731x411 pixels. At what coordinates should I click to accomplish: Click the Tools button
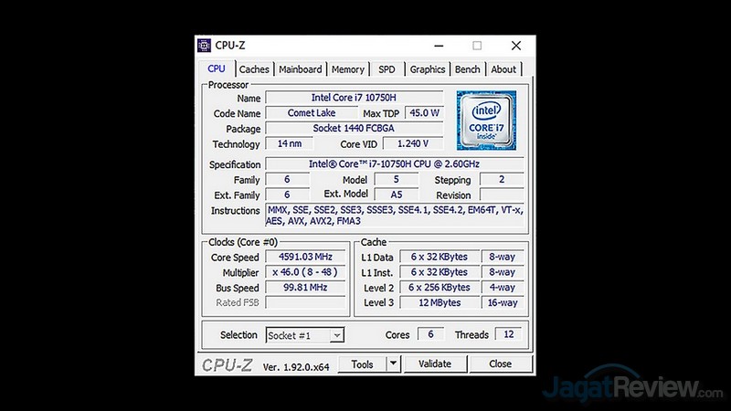(362, 364)
